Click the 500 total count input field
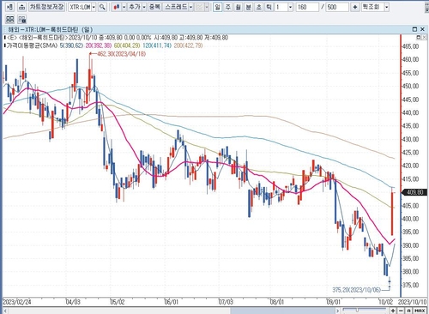Viewport: 429px width, 314px height. (x=337, y=7)
